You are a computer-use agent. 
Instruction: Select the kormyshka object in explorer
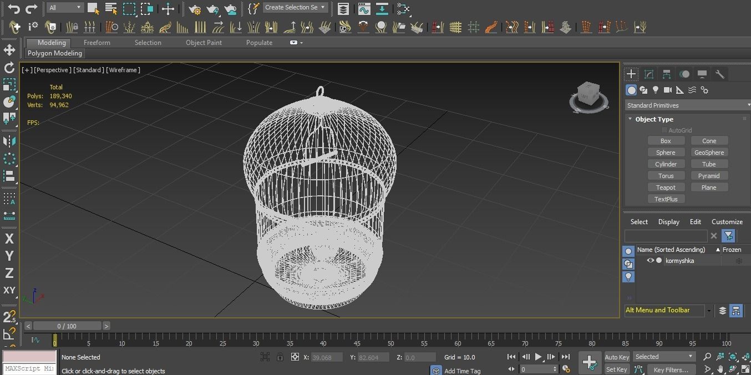coord(680,261)
